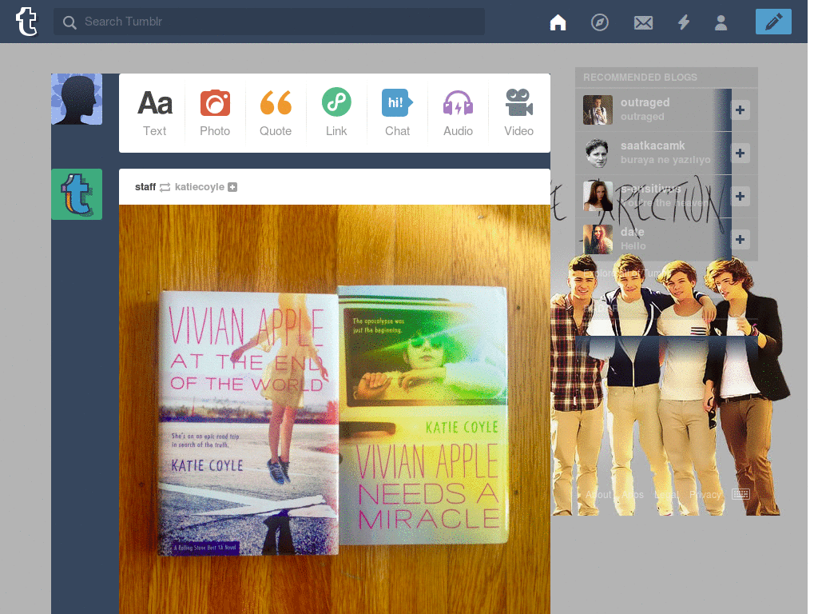The width and height of the screenshot is (818, 614).
Task: Open the katiecoyle blog link
Action: pos(199,187)
